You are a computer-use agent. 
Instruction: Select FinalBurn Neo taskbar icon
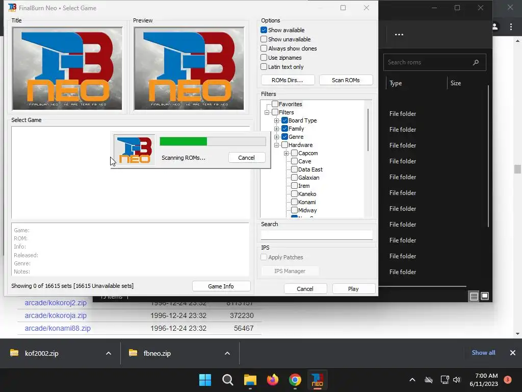point(317,380)
